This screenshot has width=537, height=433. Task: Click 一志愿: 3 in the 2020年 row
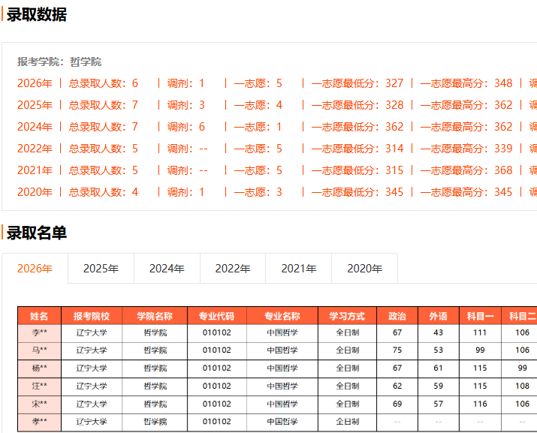click(x=258, y=192)
